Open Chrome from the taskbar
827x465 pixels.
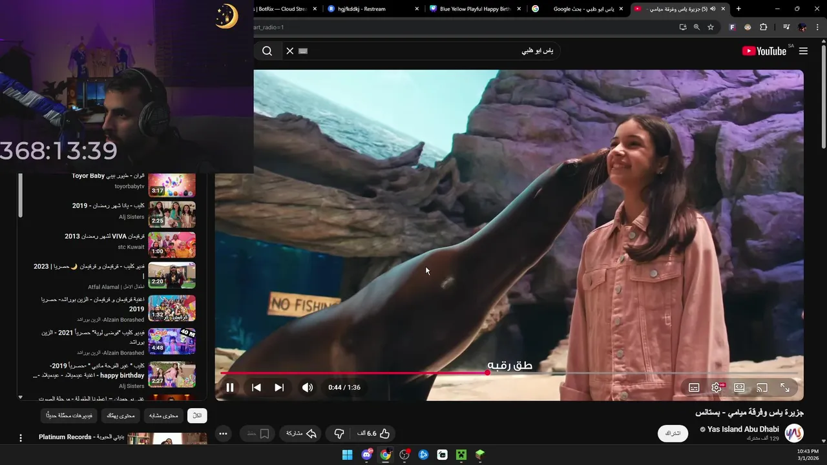tap(386, 455)
